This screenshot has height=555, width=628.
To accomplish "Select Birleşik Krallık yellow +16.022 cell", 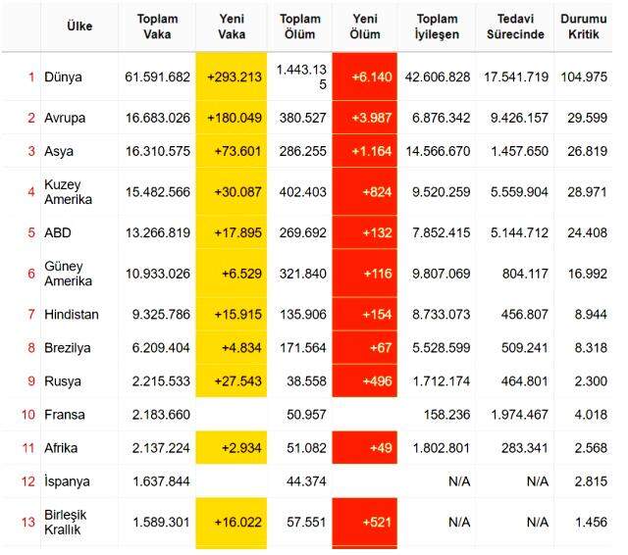I will tap(232, 522).
